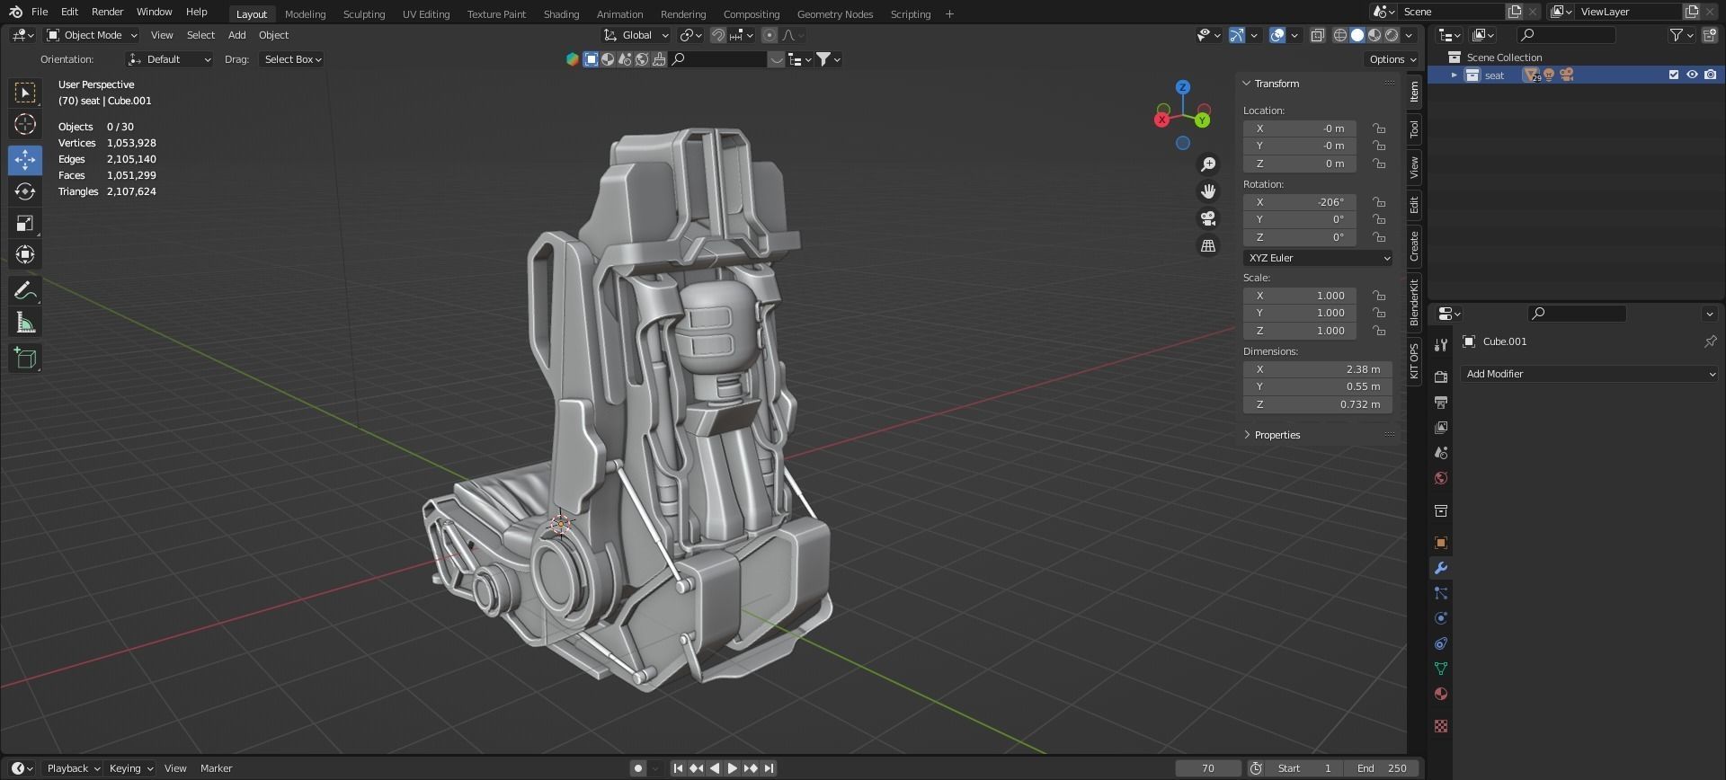Switch to rendered viewport shading
The image size is (1726, 780).
pos(1392,35)
